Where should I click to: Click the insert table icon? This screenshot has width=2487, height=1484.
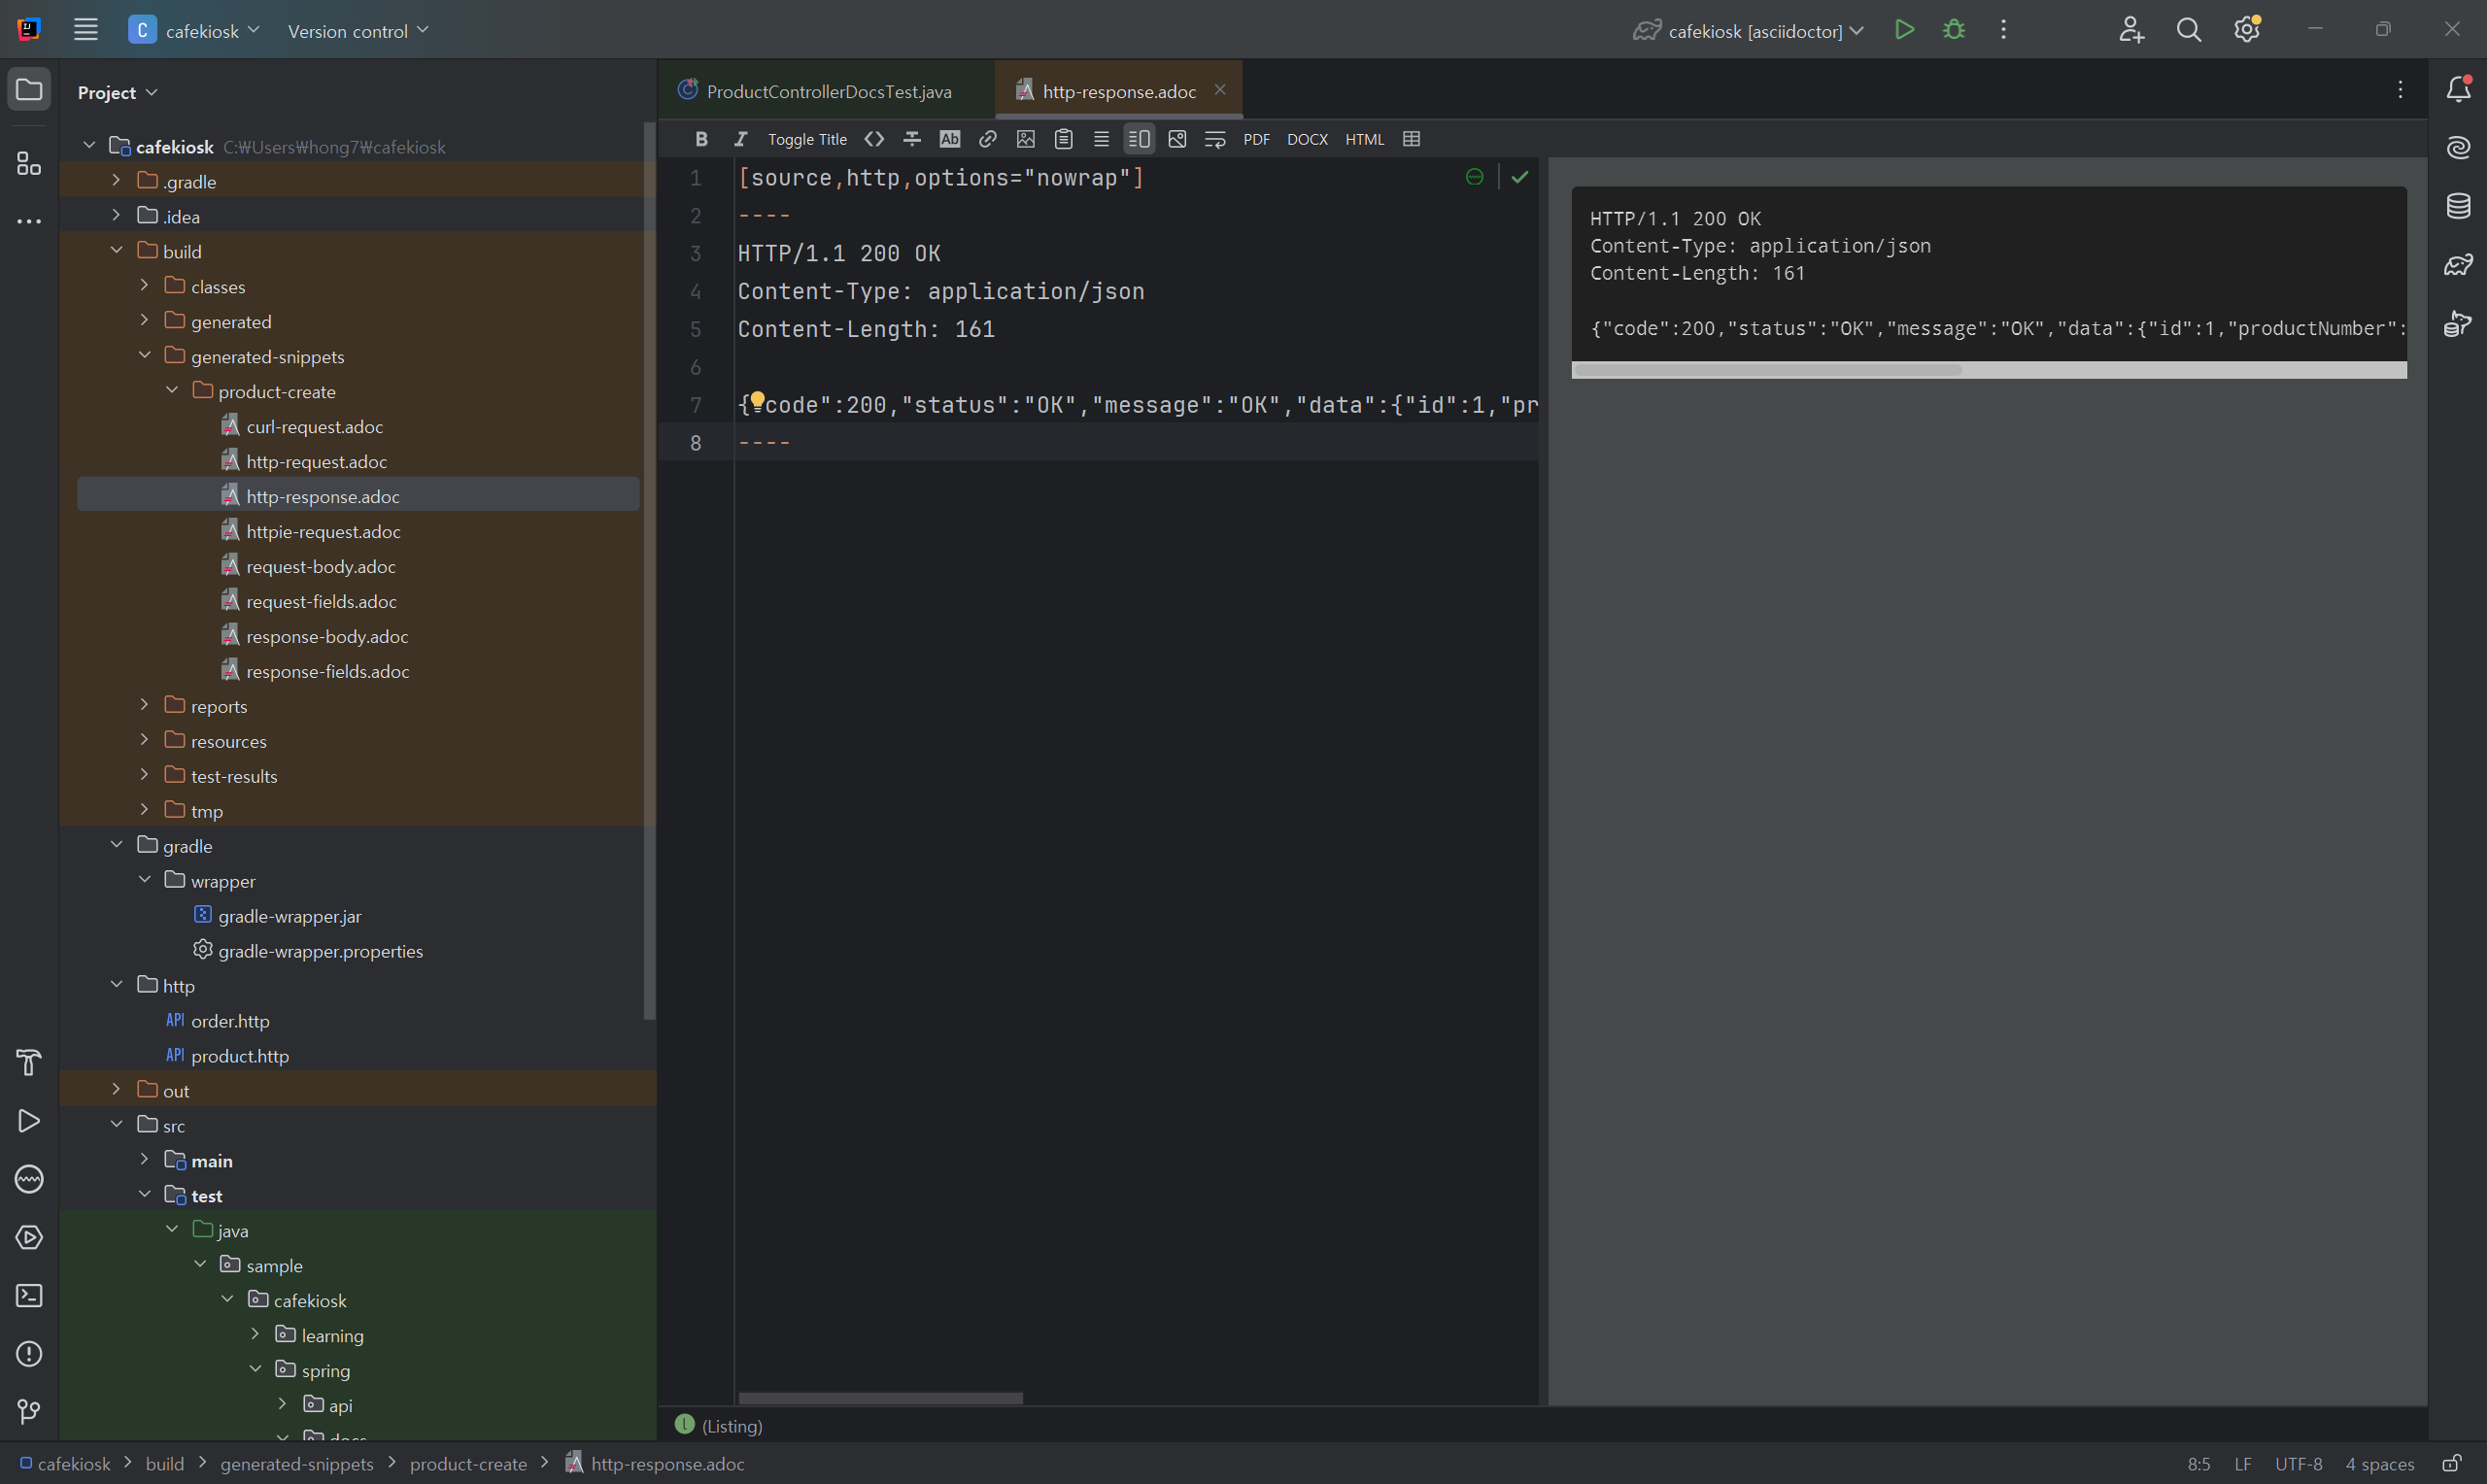(x=1411, y=139)
